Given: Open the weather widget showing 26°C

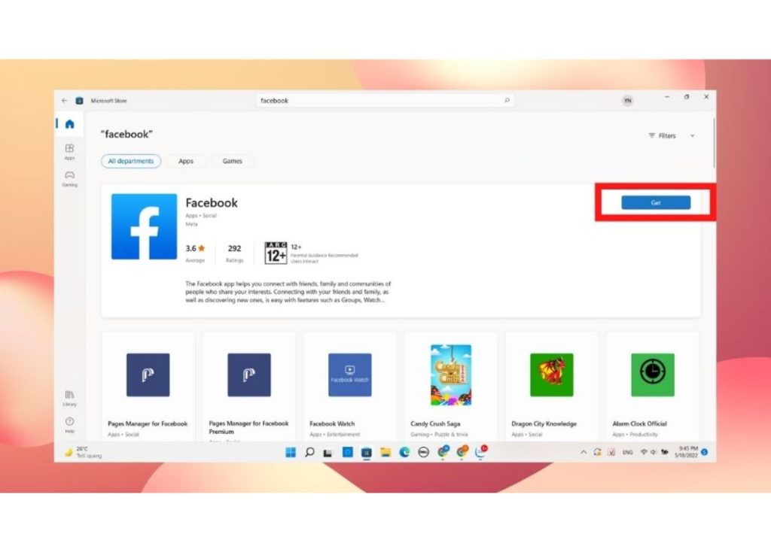Looking at the screenshot, I should [83, 452].
